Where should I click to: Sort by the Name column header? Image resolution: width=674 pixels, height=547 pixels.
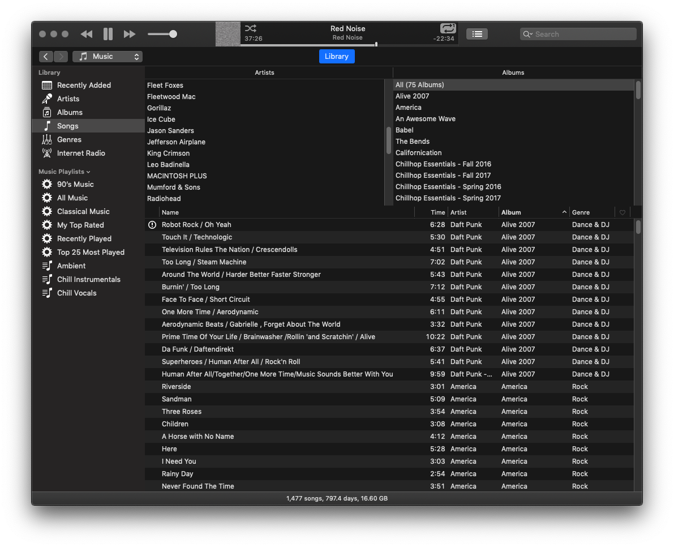pos(287,212)
